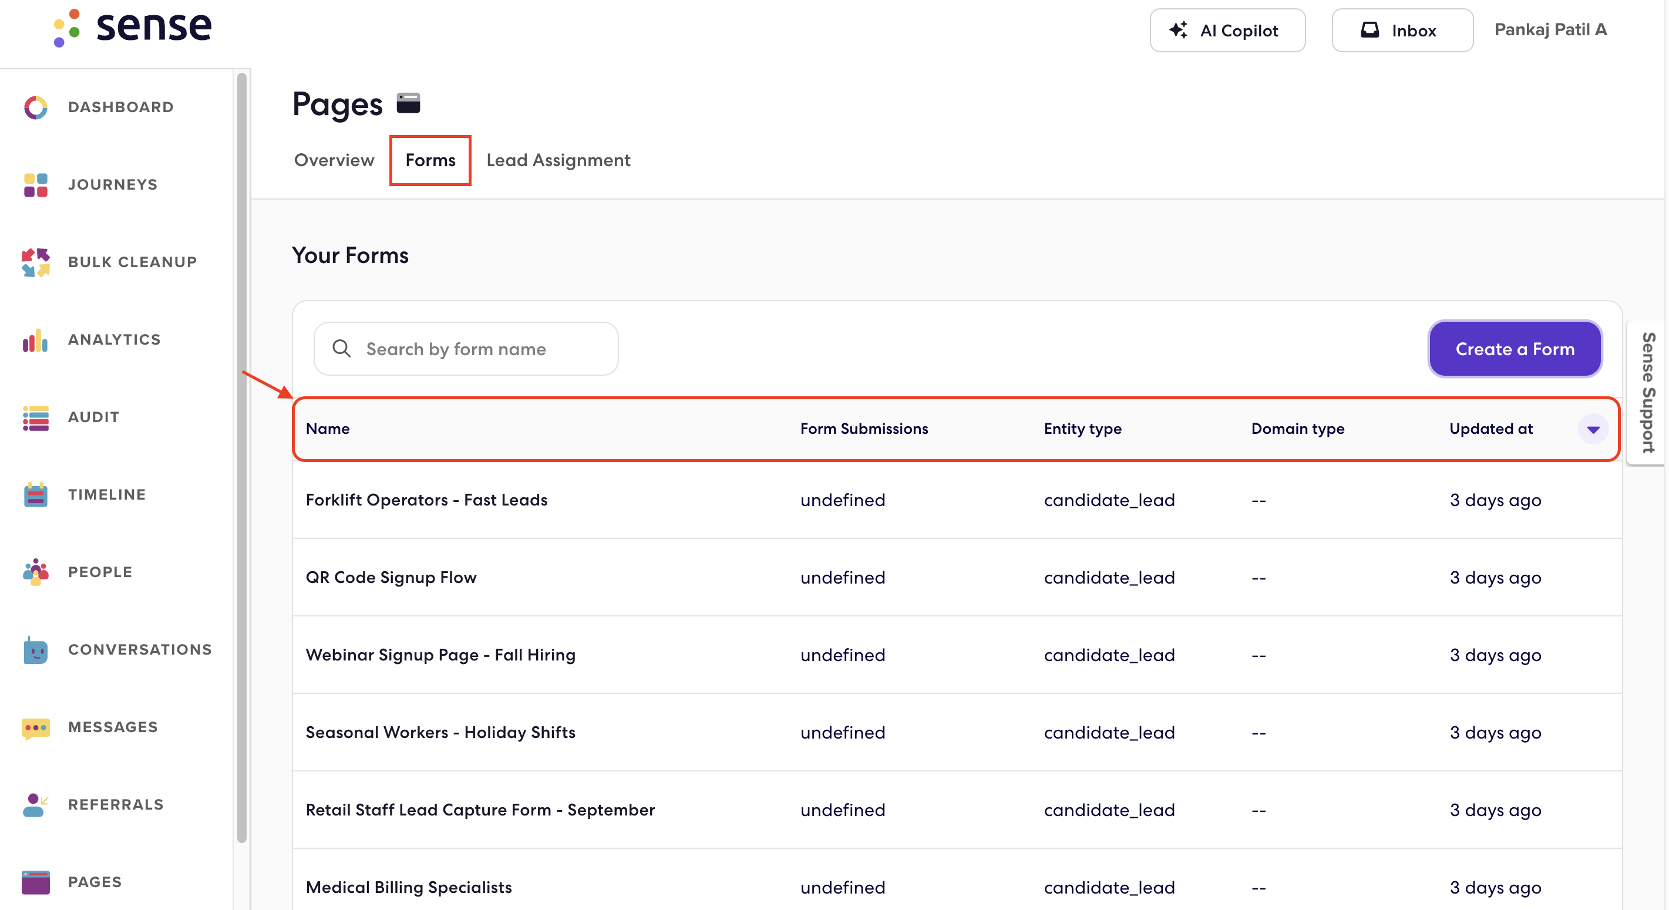The height and width of the screenshot is (910, 1669).
Task: Sort by Updated at column header
Action: click(1491, 429)
